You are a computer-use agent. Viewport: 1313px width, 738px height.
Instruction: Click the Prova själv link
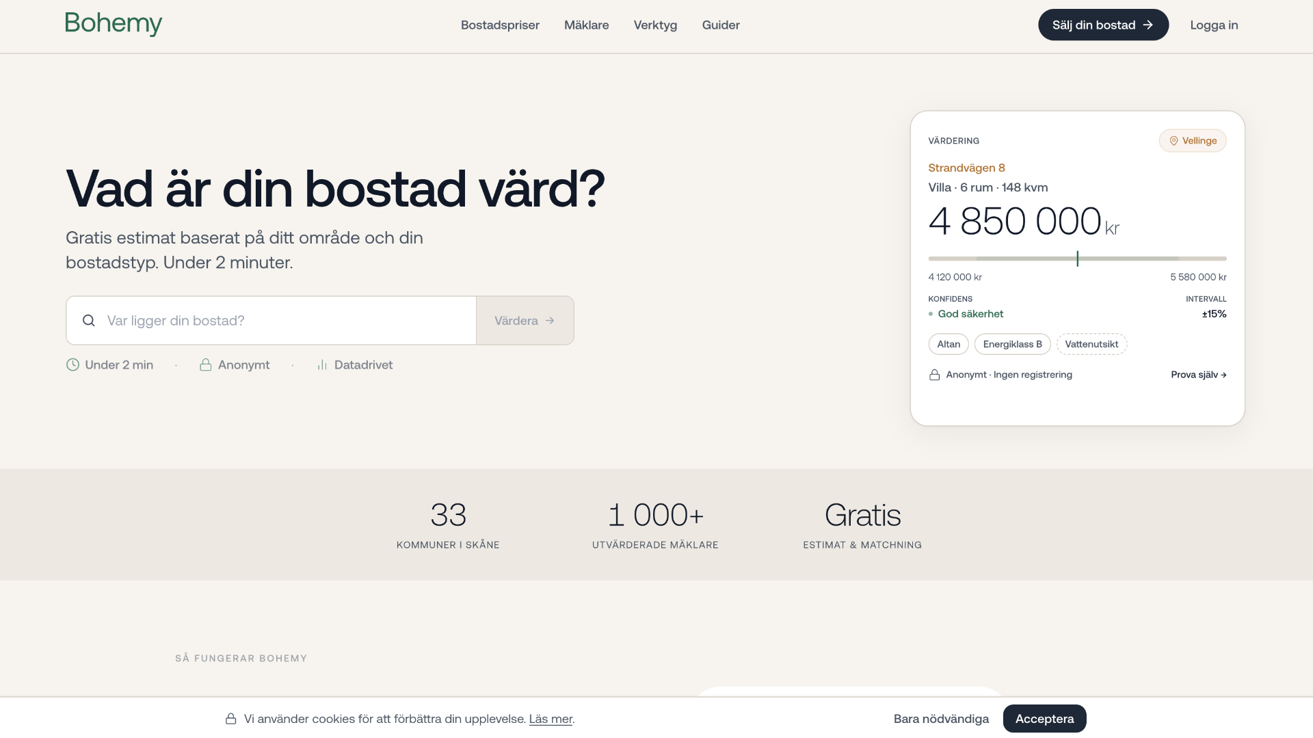[1198, 375]
